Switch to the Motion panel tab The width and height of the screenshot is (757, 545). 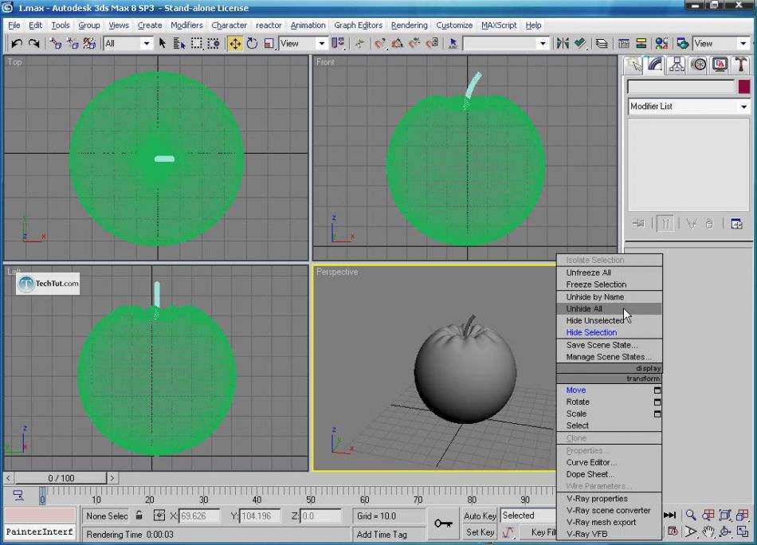point(699,65)
